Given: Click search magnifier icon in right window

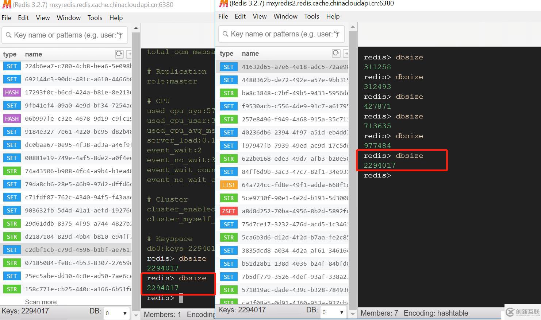Looking at the screenshot, I should (225, 34).
